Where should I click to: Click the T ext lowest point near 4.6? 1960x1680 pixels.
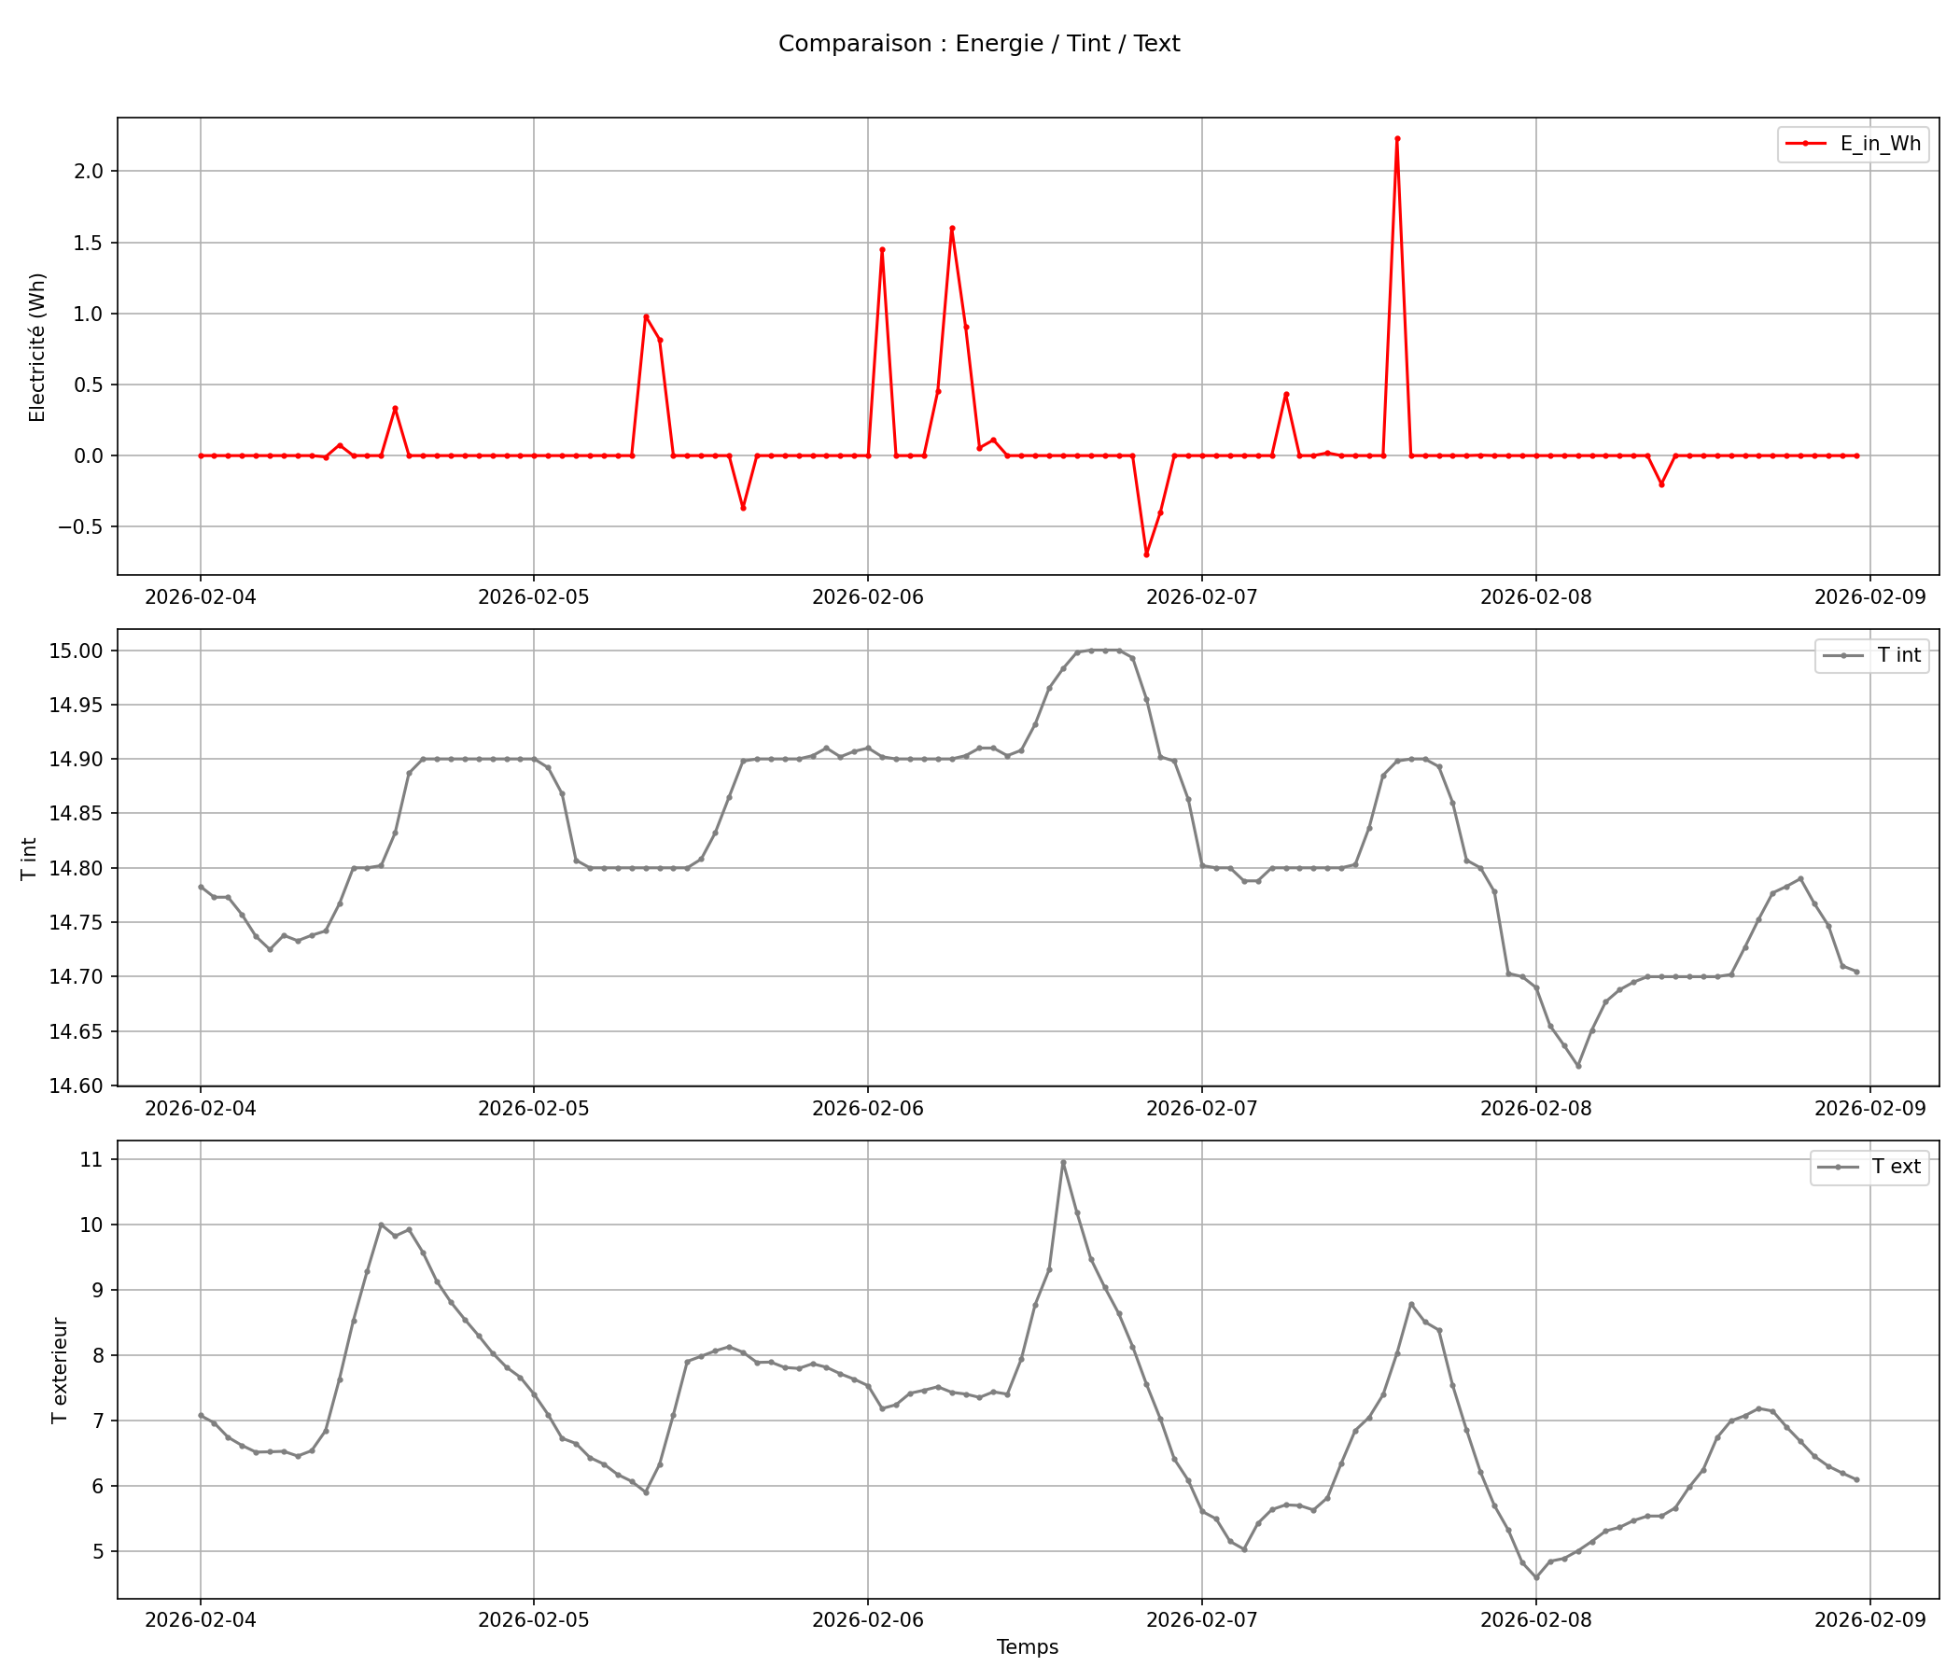(x=1536, y=1578)
